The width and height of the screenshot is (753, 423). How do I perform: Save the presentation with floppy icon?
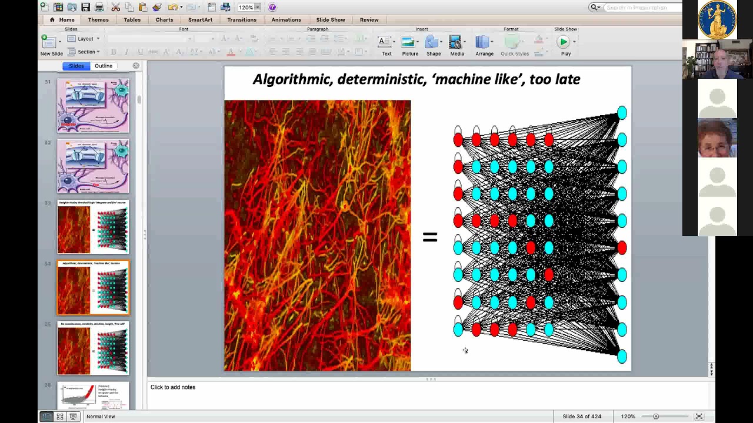[85, 7]
